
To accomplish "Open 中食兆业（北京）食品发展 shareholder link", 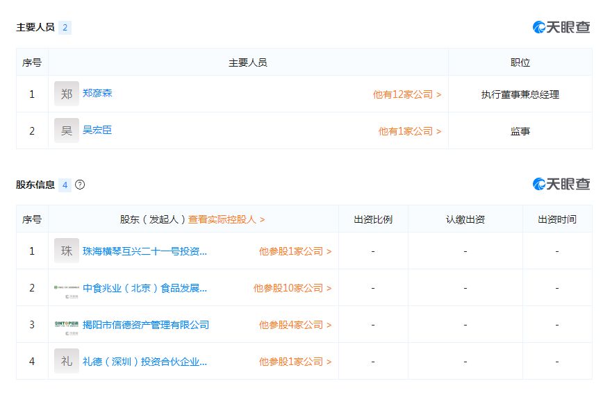I will [x=144, y=288].
